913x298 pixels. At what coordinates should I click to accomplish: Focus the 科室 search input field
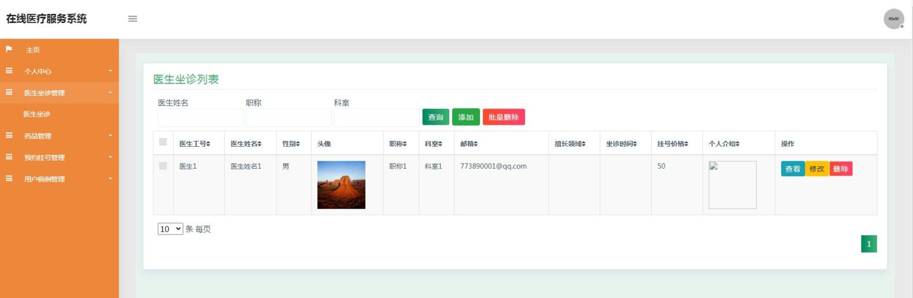point(376,118)
